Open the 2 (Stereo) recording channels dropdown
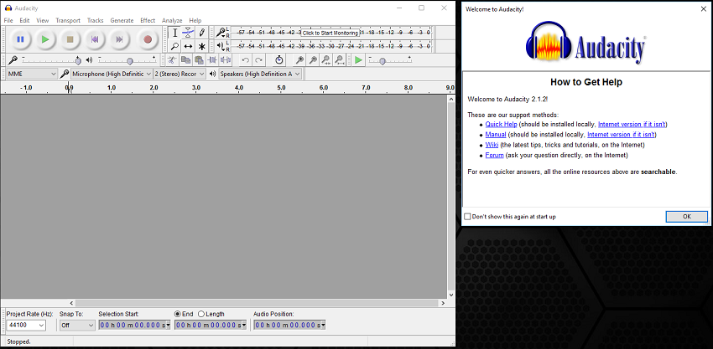 click(180, 74)
